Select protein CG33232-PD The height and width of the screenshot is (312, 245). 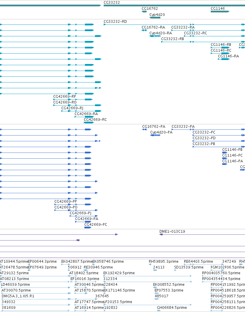click(204, 138)
